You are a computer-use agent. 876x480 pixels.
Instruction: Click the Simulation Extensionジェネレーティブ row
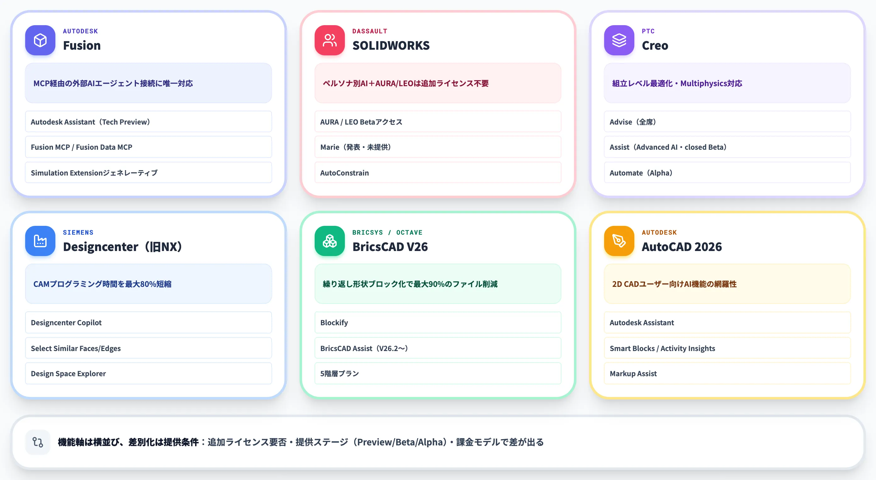[148, 173]
